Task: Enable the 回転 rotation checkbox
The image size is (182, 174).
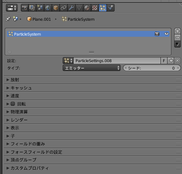Action: 13,104
